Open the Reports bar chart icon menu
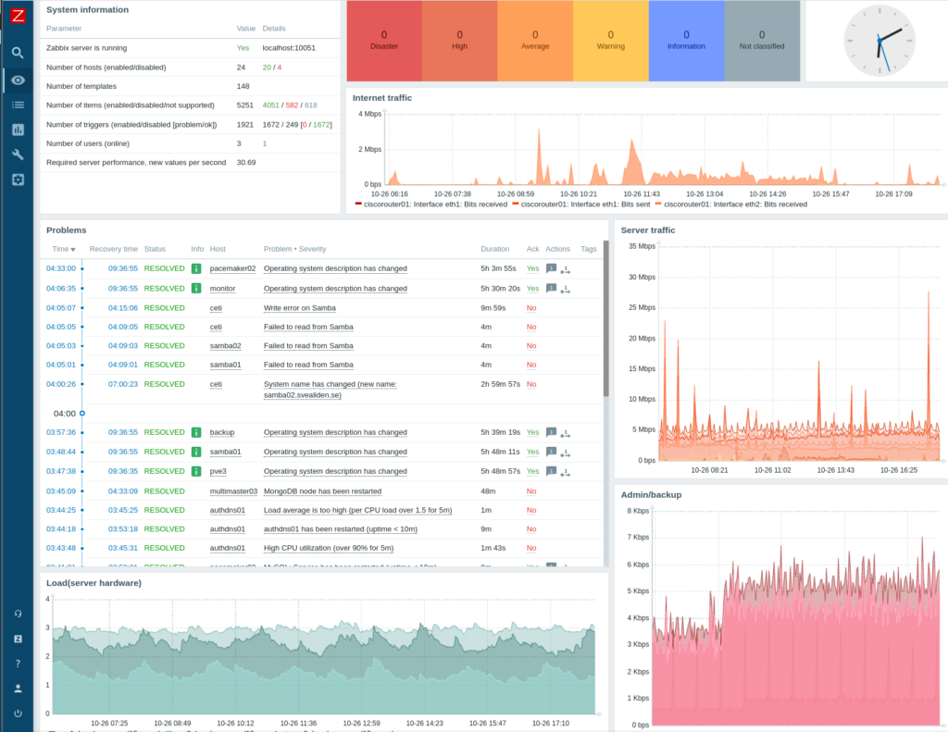The height and width of the screenshot is (732, 948). click(x=17, y=130)
